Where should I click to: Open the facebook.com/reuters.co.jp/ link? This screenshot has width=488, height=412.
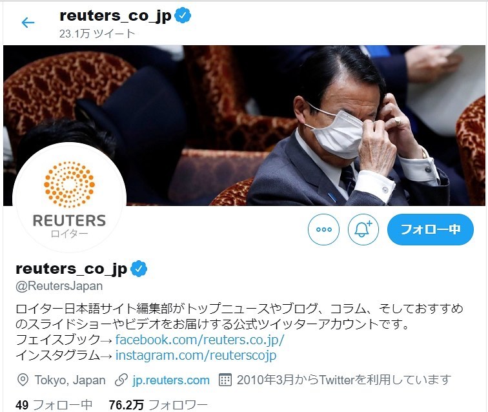pos(200,340)
